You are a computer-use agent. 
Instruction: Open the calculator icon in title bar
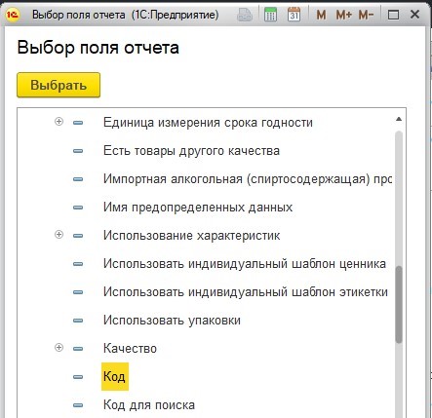(270, 15)
